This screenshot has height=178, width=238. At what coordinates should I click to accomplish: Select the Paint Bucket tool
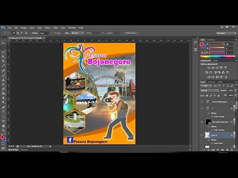pos(3,93)
